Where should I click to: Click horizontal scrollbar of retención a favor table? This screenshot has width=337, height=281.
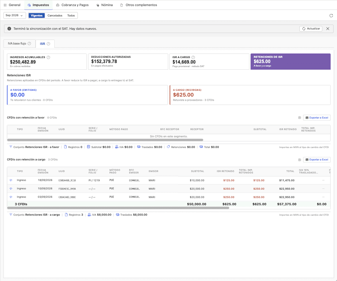pos(105,140)
